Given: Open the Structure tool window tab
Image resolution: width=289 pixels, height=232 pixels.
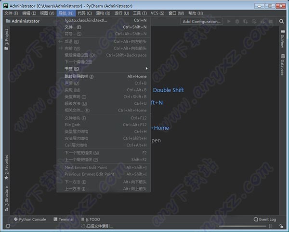Looking at the screenshot, I should [6, 198].
